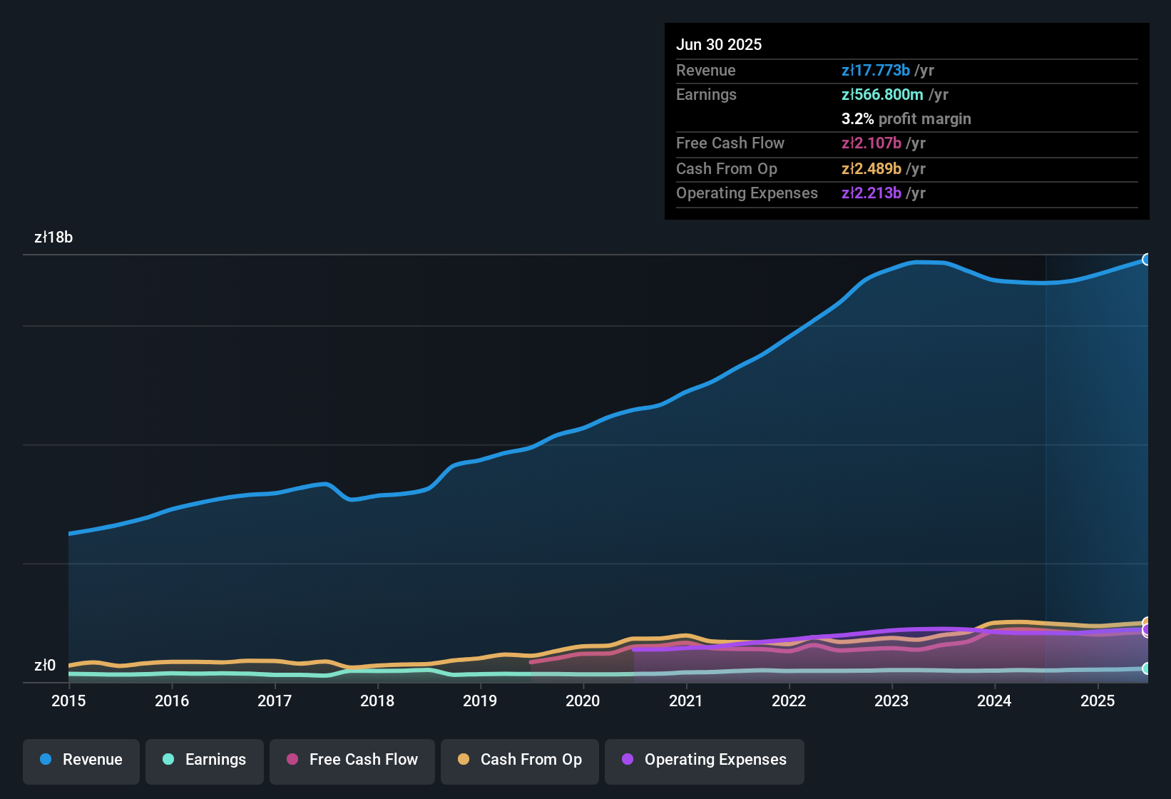Click the orange Cash From Op dot icon
Viewport: 1171px width, 799px height.
(463, 760)
